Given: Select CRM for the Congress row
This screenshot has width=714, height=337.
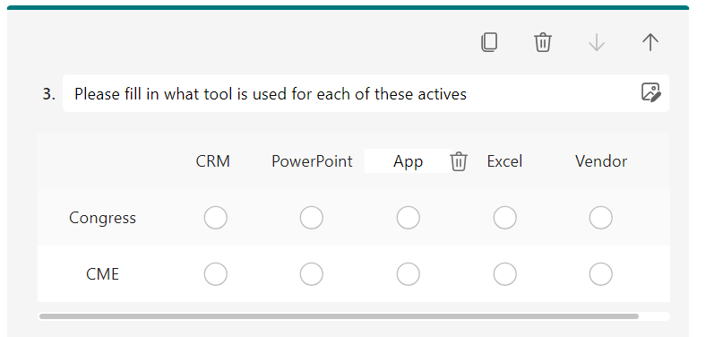Looking at the screenshot, I should (x=215, y=218).
